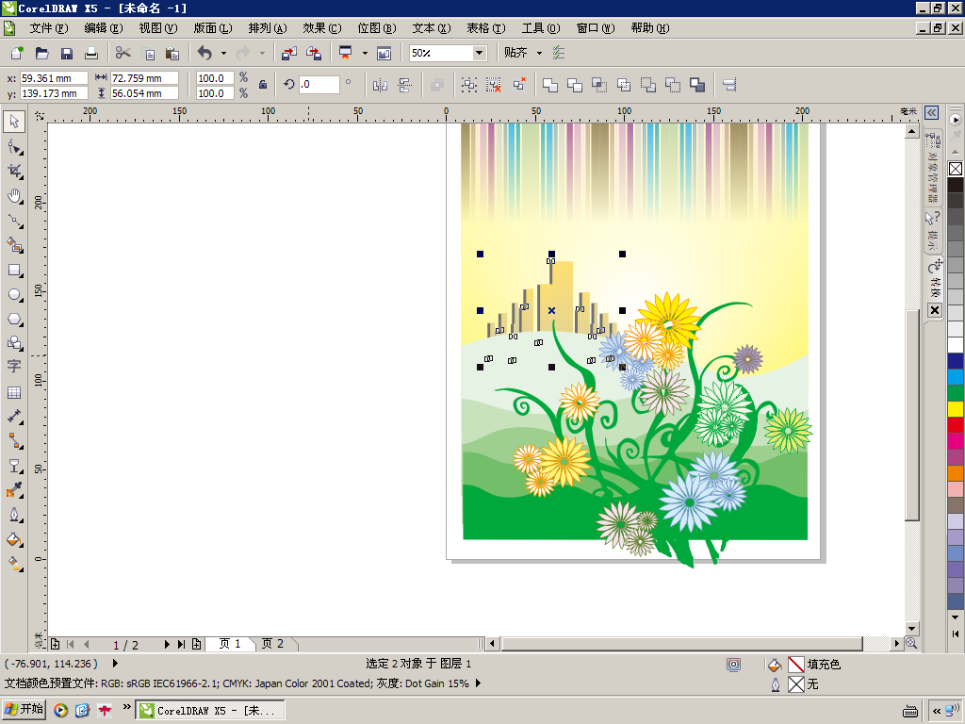Cut the selected objects
Viewport: 965px width, 724px height.
[123, 53]
